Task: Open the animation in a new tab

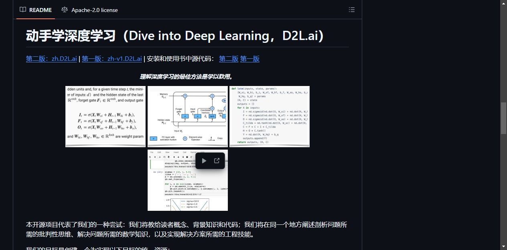Action: click(x=217, y=161)
